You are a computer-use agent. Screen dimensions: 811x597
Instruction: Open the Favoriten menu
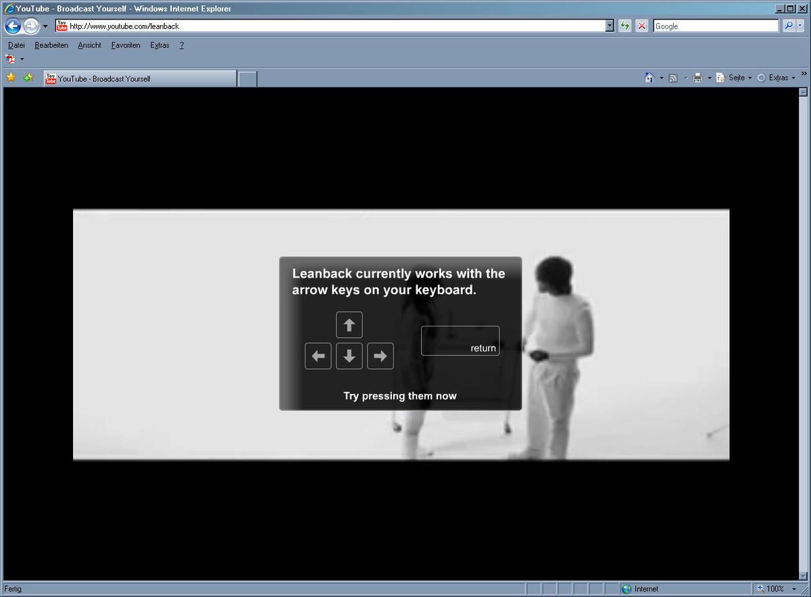click(x=126, y=45)
